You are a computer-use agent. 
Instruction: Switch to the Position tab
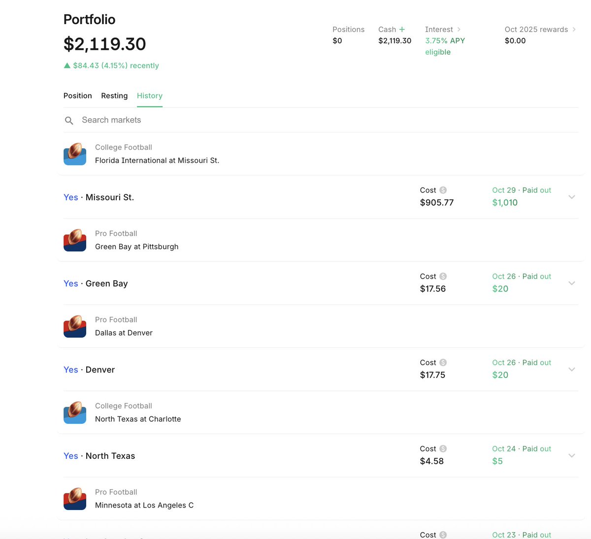pyautogui.click(x=78, y=95)
